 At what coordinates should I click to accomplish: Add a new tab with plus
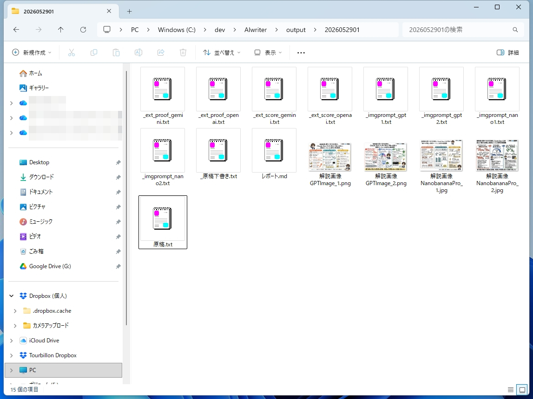[129, 11]
